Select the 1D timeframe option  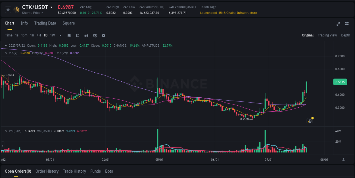click(x=45, y=35)
